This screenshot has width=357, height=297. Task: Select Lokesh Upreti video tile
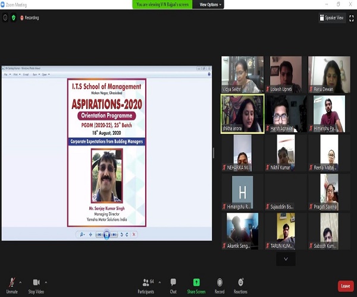pos(286,74)
